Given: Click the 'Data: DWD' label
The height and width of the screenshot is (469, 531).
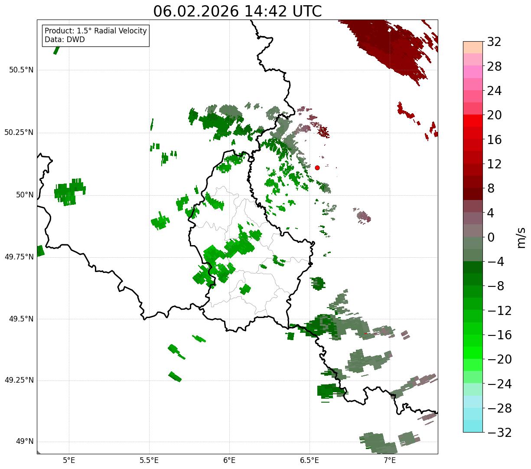Looking at the screenshot, I should coord(65,39).
